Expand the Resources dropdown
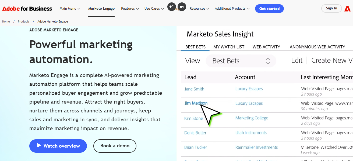Image resolution: width=353 pixels, height=161 pixels. (x=199, y=8)
